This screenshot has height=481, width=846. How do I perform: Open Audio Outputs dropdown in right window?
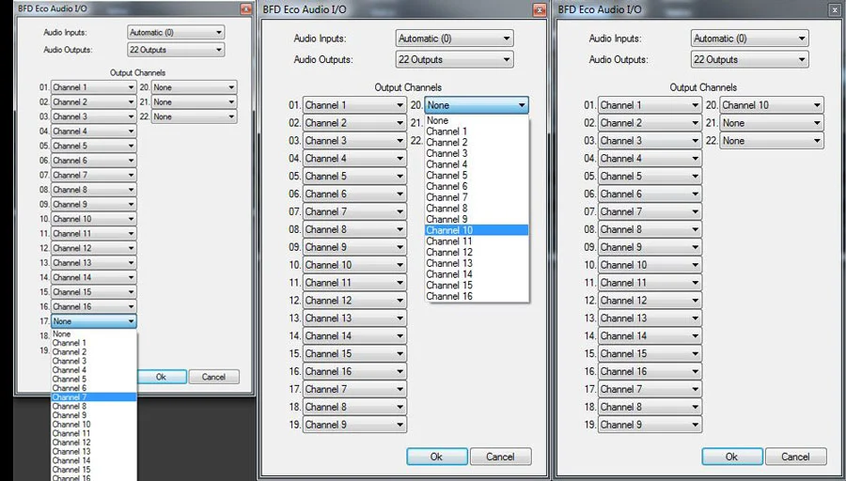tap(750, 59)
